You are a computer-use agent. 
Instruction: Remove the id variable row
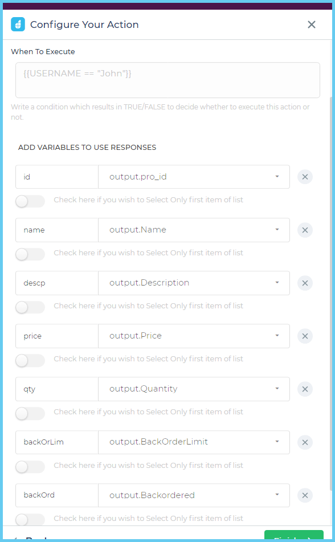click(x=305, y=177)
